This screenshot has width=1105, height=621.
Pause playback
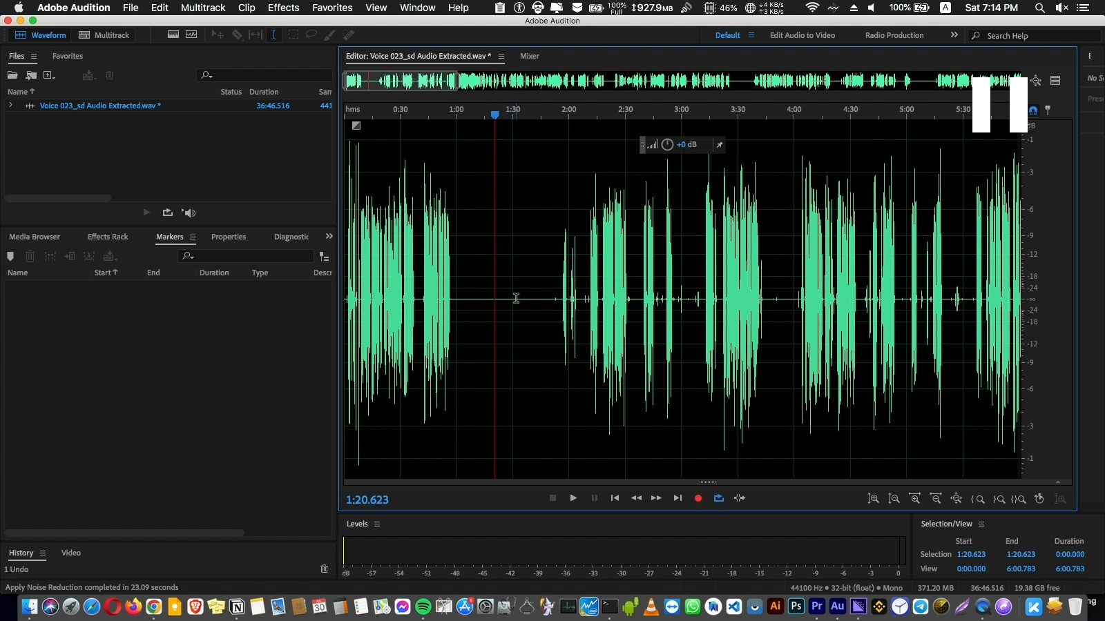tap(594, 498)
